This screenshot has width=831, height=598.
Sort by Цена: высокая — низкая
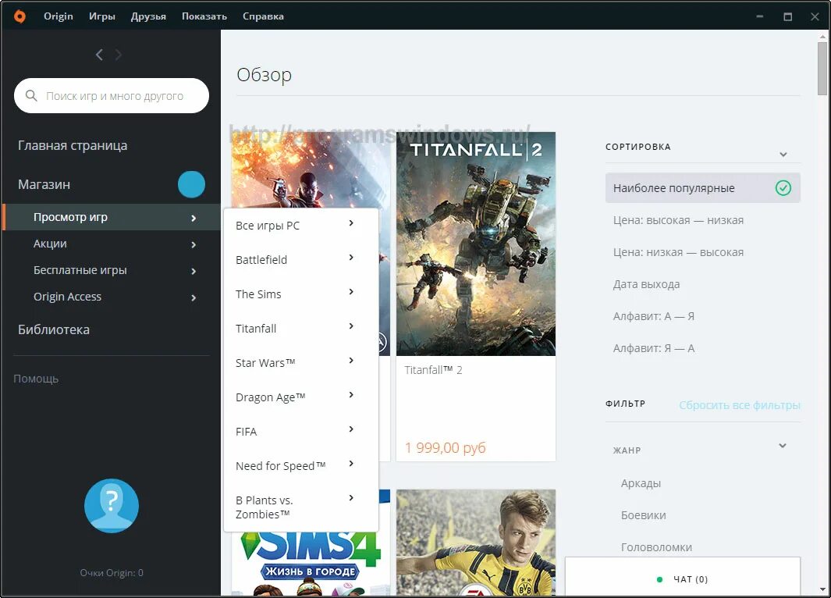[x=678, y=220]
